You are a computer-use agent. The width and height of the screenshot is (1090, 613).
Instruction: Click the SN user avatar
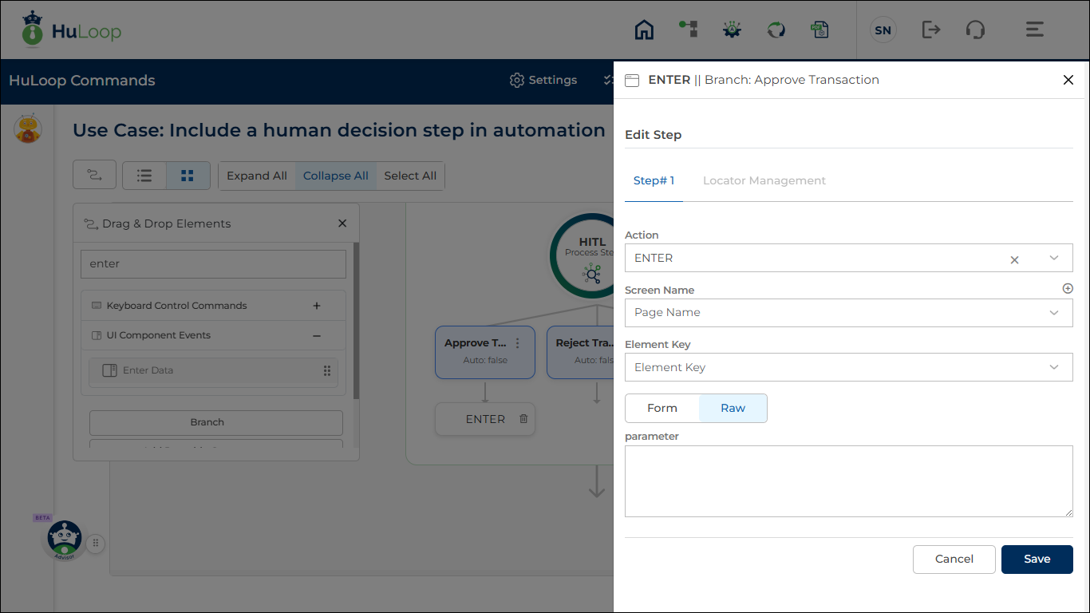click(883, 30)
